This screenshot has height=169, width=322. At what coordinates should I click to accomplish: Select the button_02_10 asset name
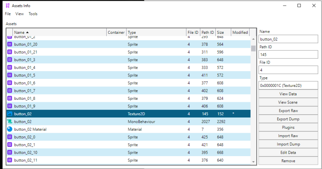(x=26, y=153)
